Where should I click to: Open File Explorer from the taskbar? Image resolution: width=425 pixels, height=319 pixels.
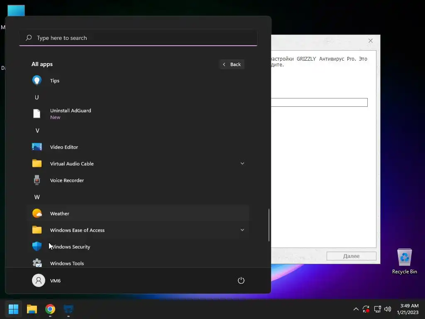tap(32, 309)
